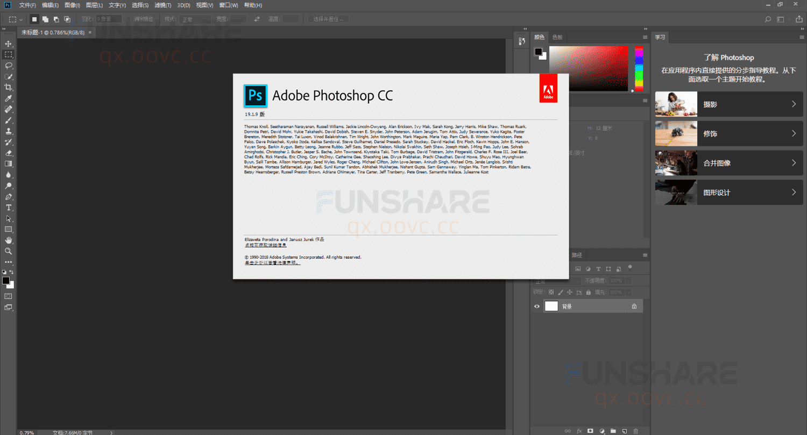Screen dimensions: 807x435
Task: Select the Zoom tool
Action: 8,251
